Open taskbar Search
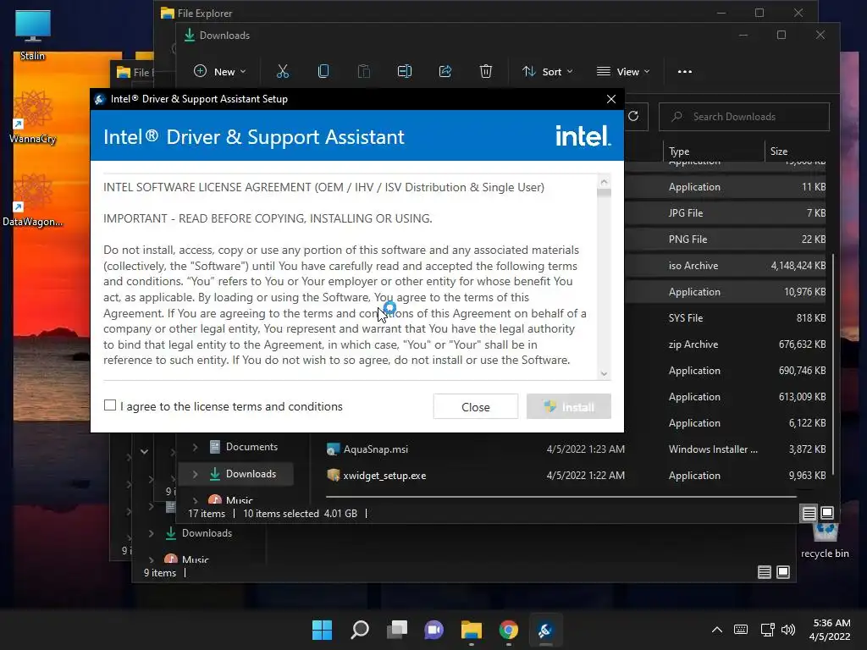This screenshot has width=867, height=650. [x=359, y=630]
